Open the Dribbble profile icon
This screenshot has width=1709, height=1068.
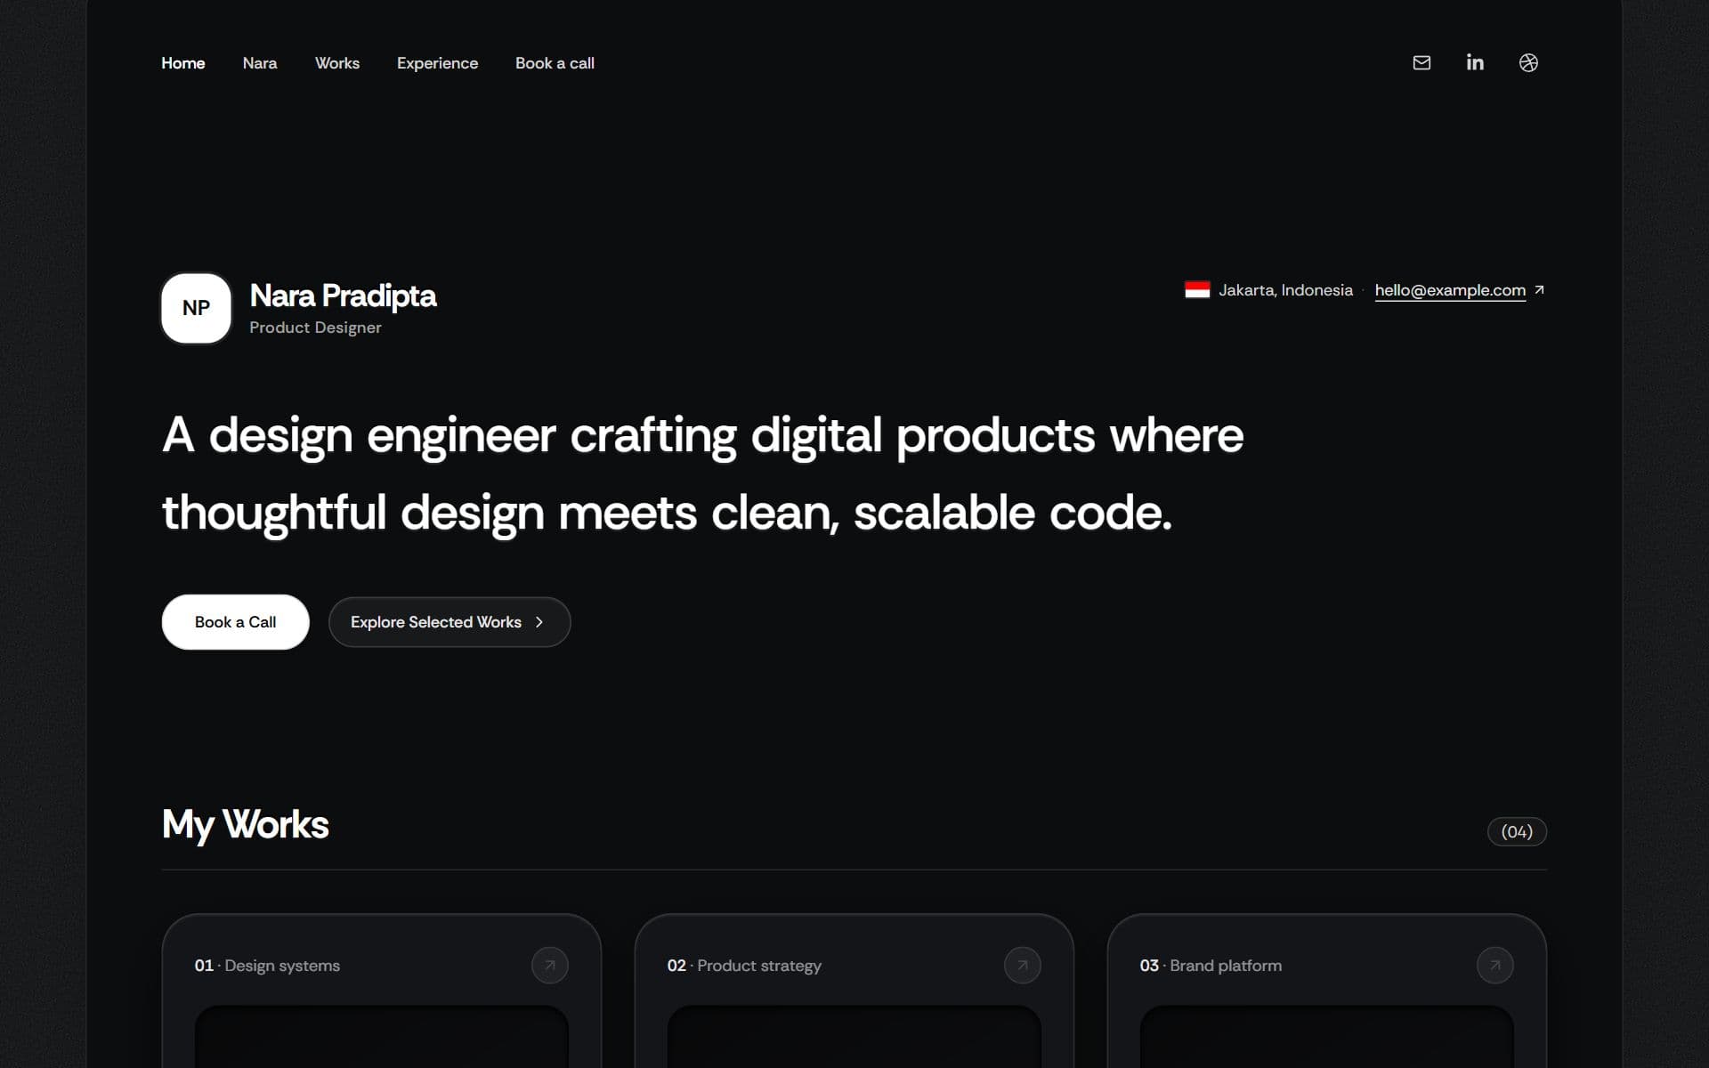tap(1528, 62)
